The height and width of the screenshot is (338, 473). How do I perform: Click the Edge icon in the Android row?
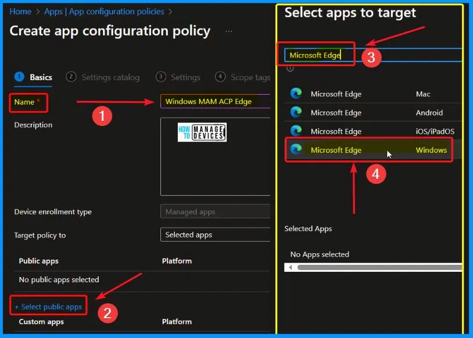[x=296, y=112]
